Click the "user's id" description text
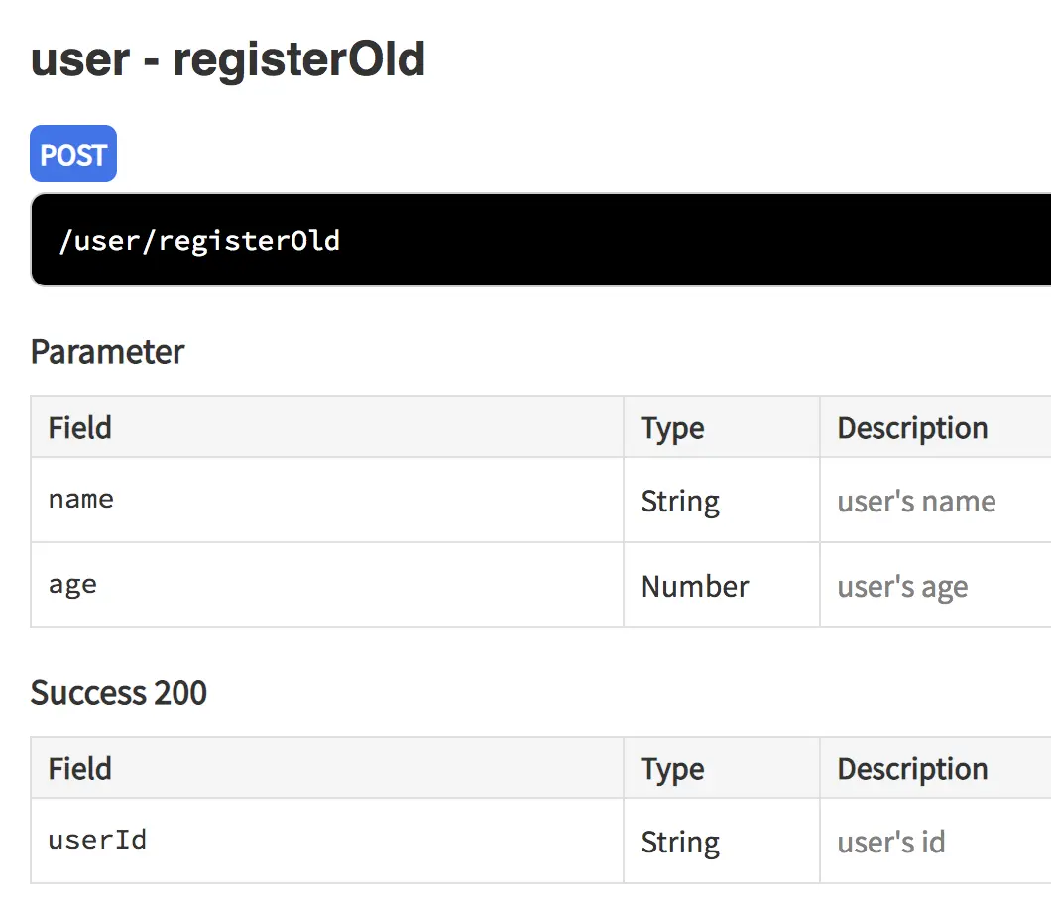 coord(890,842)
